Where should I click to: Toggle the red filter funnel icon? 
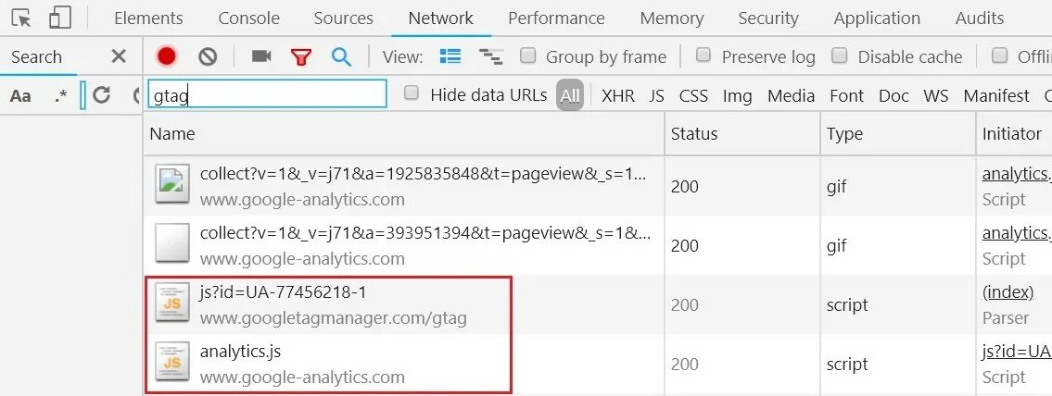301,57
